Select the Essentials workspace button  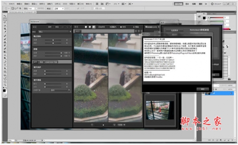tap(178, 4)
